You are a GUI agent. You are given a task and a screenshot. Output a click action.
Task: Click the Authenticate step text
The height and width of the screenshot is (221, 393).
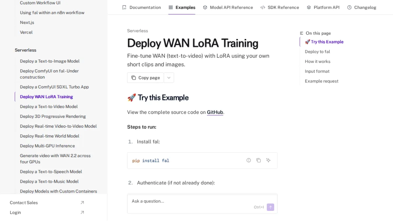pos(176,183)
